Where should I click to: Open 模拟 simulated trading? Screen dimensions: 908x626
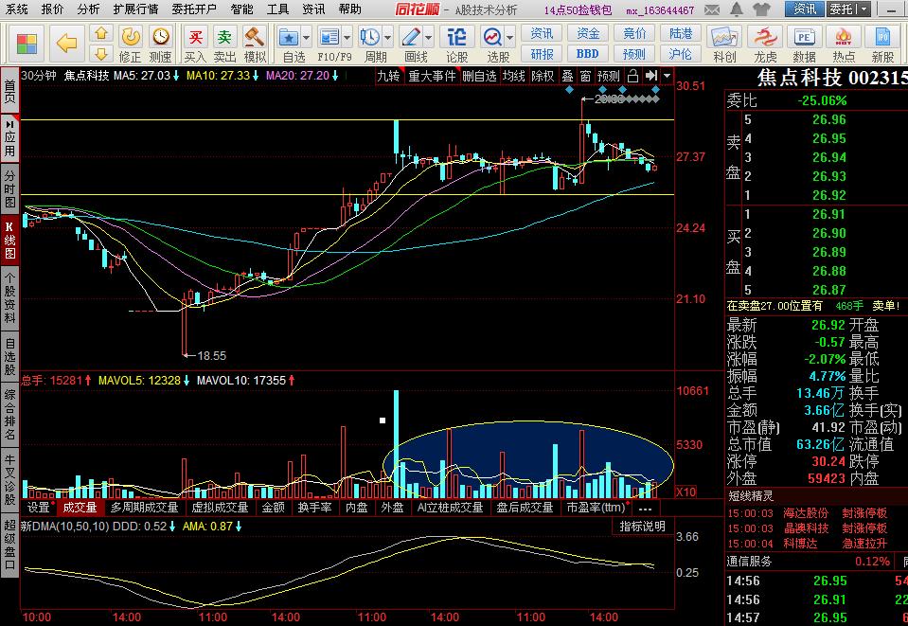point(254,44)
